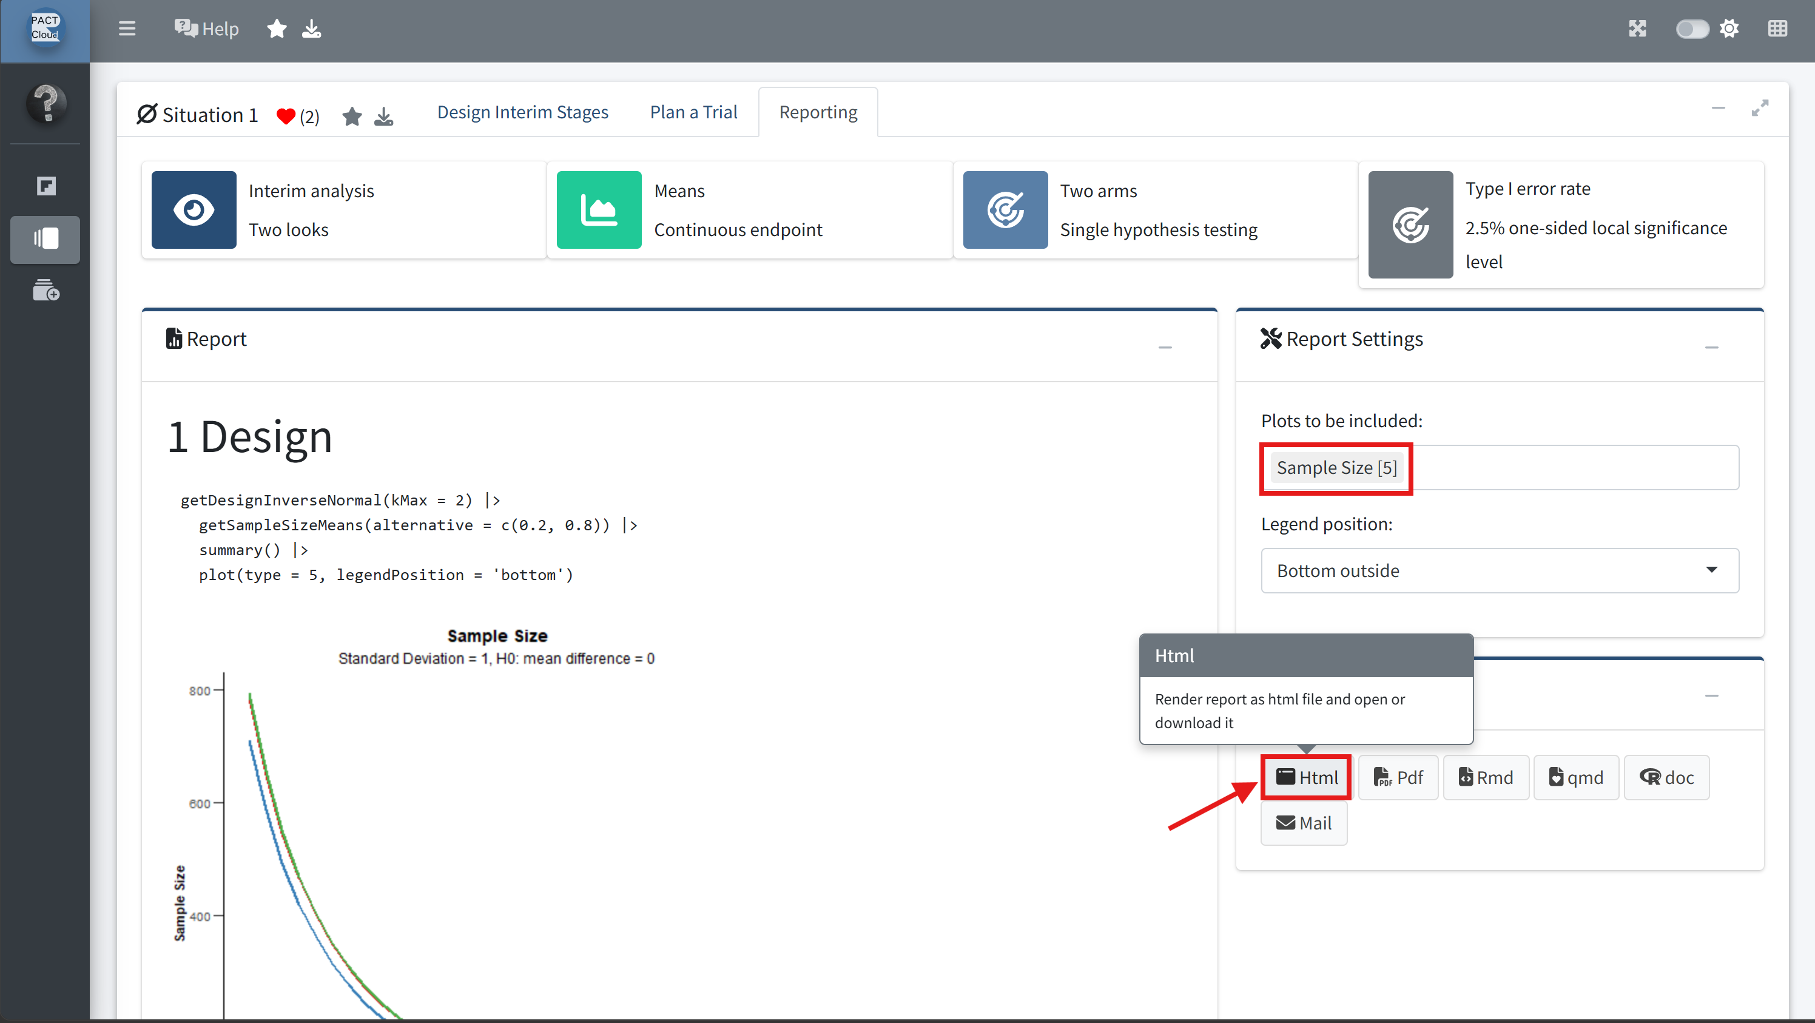Open the Plan a Trial tab
Screen dimensions: 1815x1023
(693, 112)
